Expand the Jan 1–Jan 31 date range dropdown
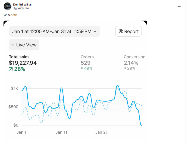This screenshot has width=186, height=144. point(55,31)
